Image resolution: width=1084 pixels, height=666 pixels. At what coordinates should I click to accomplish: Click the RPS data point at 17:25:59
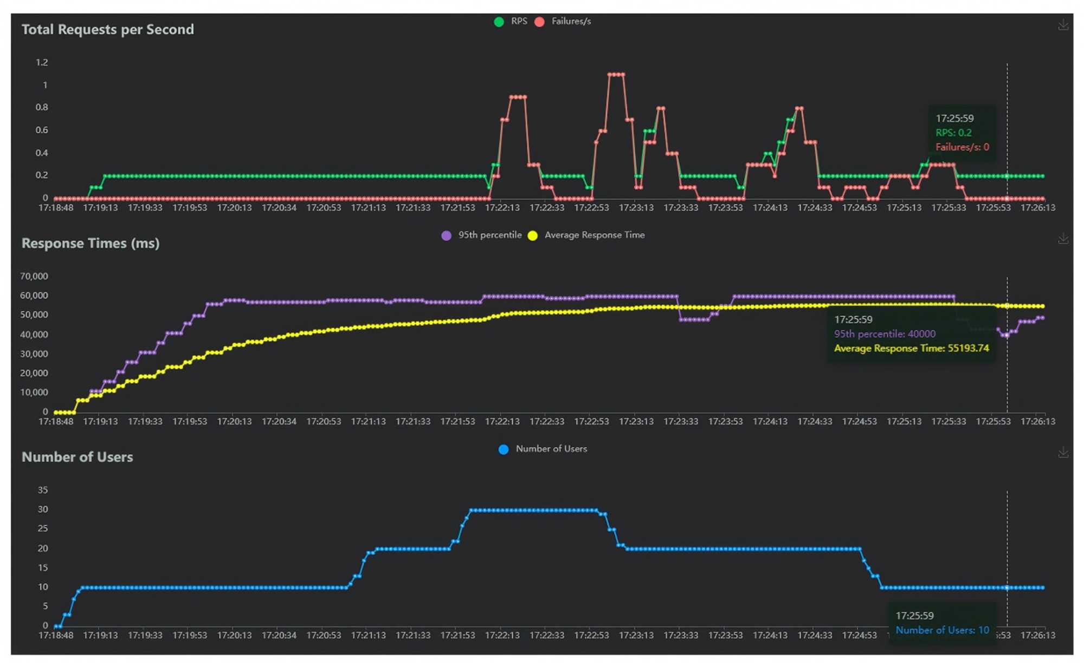point(1007,177)
